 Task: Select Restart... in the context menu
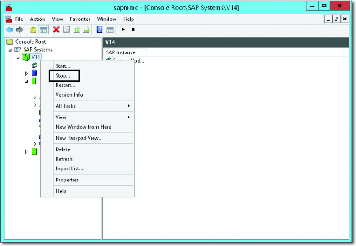click(65, 85)
